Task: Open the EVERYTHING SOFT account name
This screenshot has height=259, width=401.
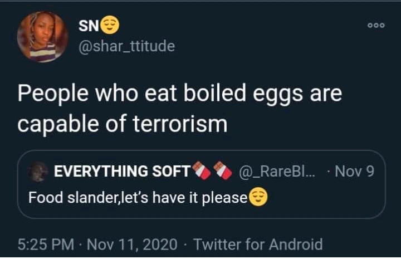Action: 122,172
